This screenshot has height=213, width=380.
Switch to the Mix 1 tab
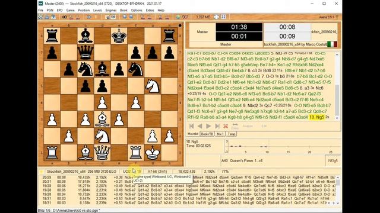220,134
